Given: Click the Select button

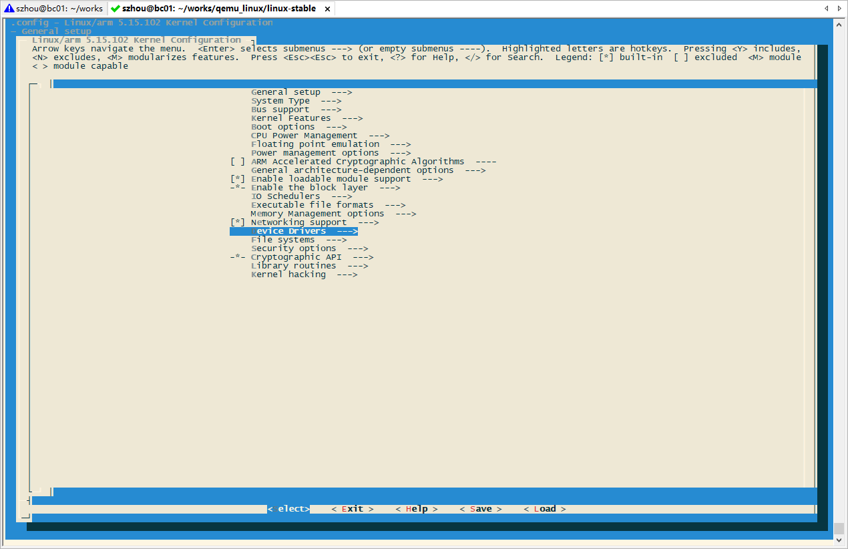Looking at the screenshot, I should 288,508.
